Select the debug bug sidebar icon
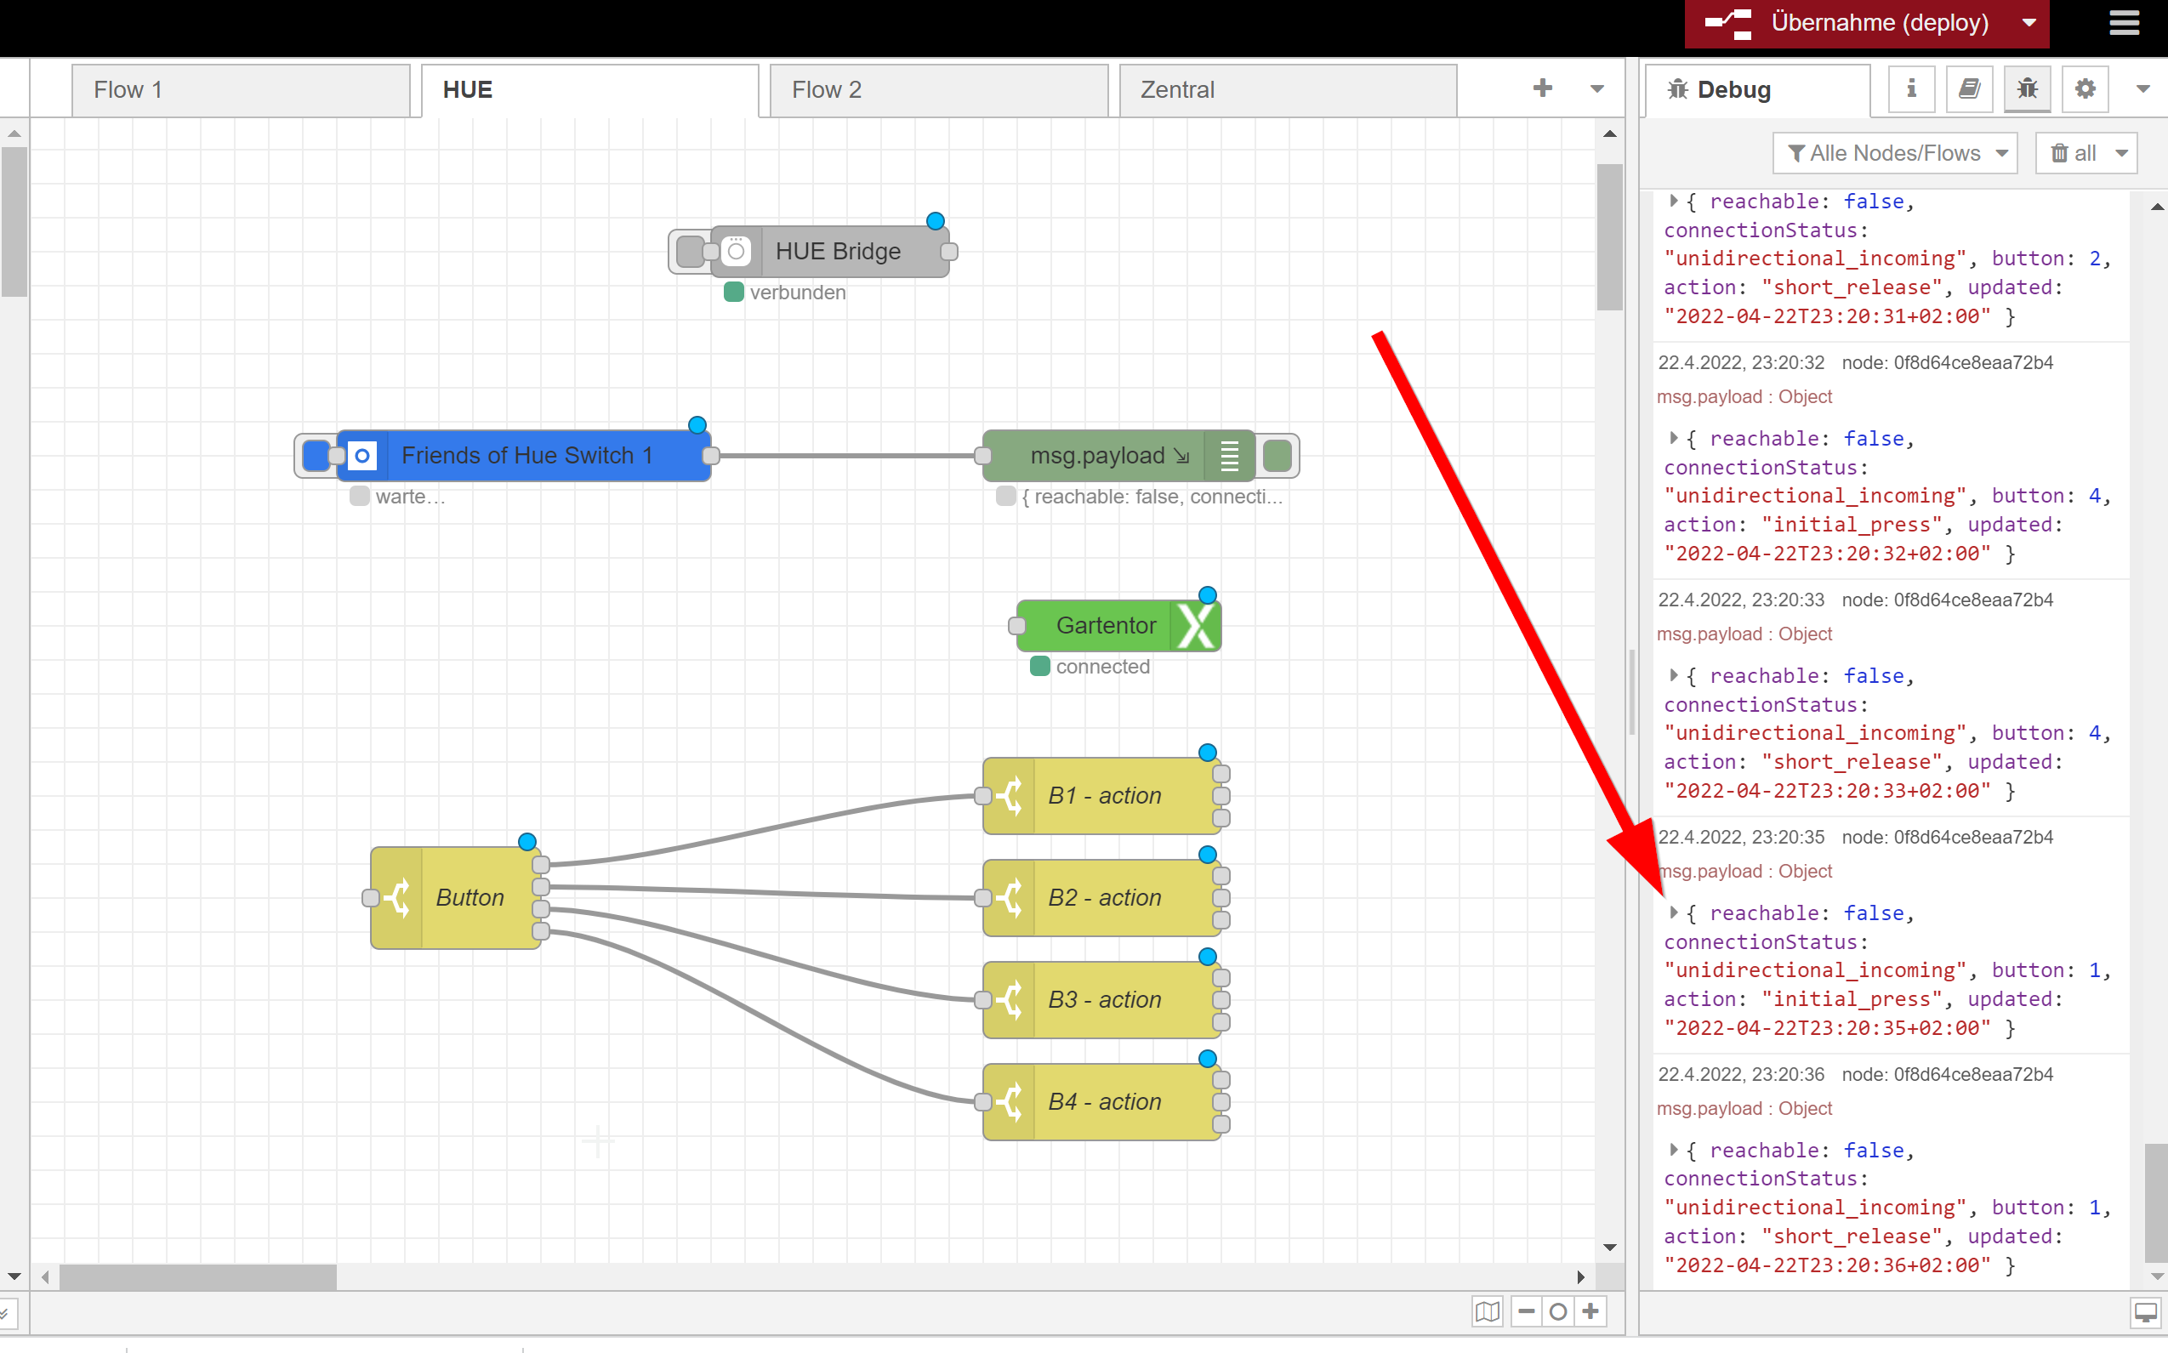The width and height of the screenshot is (2168, 1353). click(x=2027, y=88)
